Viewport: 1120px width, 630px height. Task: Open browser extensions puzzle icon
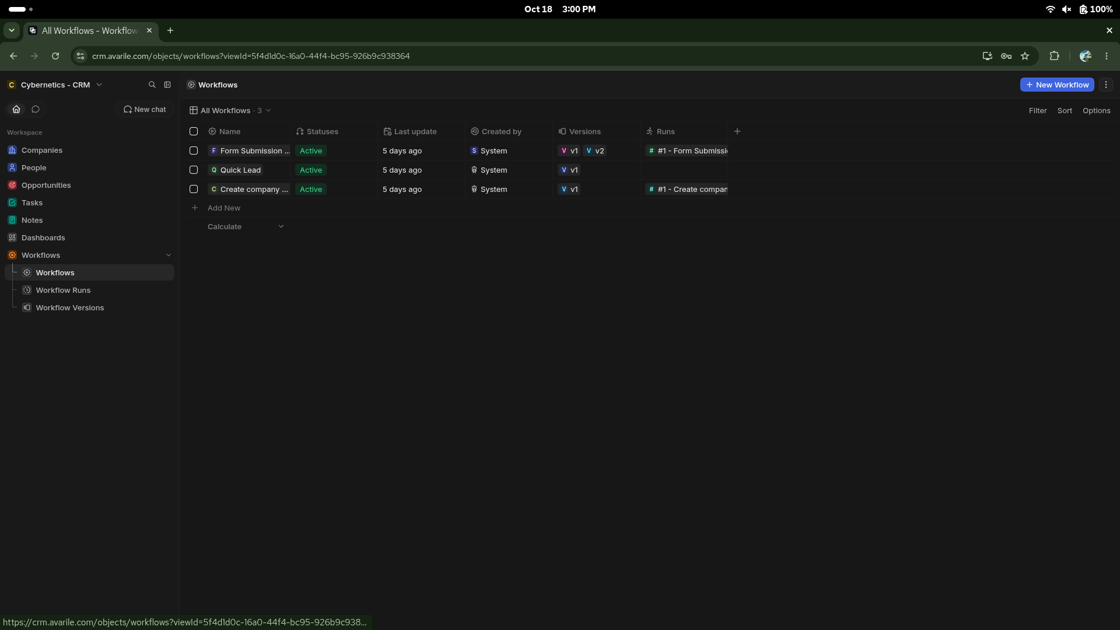1054,56
